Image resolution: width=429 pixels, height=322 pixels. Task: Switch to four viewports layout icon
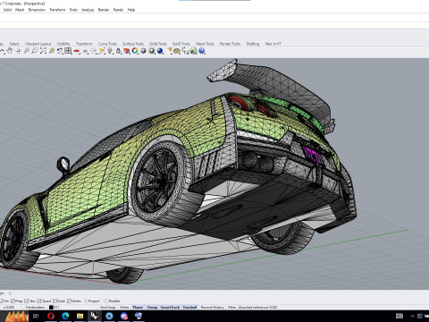click(68, 51)
